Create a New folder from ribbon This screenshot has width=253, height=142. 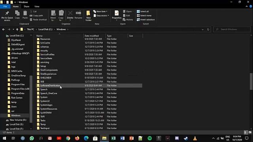[89, 16]
